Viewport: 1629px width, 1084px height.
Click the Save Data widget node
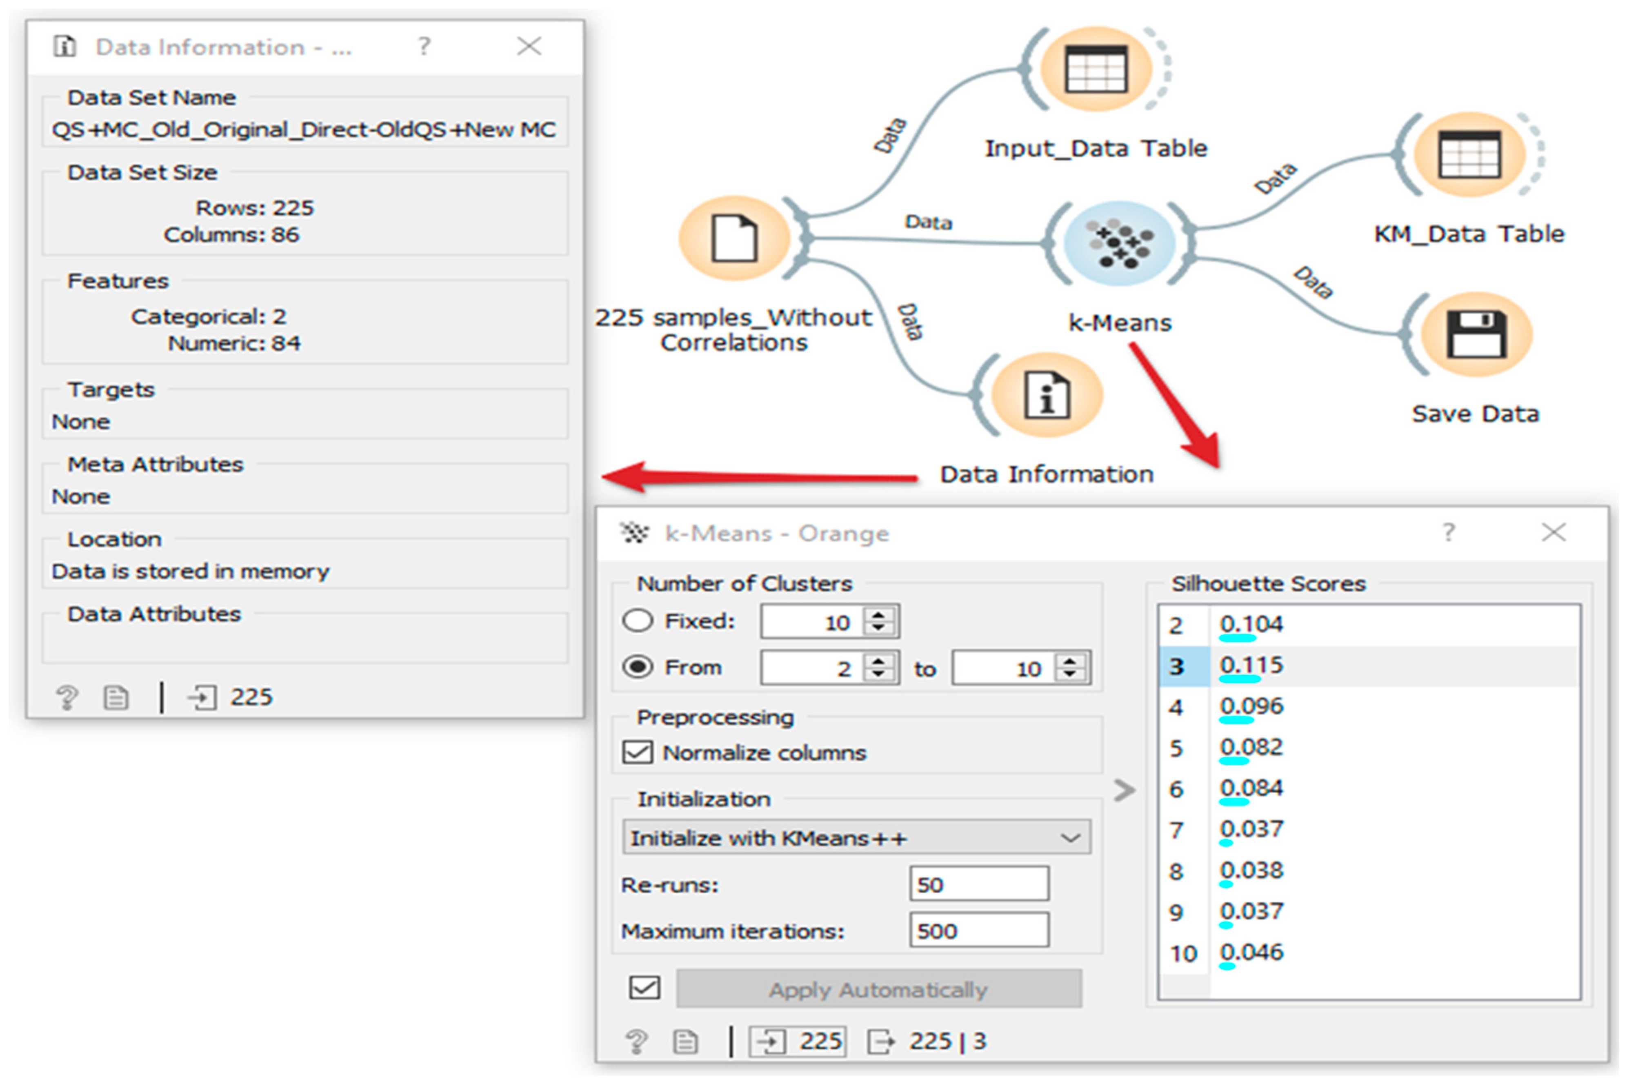(x=1476, y=335)
